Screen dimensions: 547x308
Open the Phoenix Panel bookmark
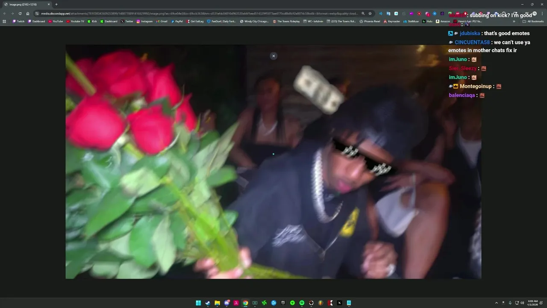point(370,21)
